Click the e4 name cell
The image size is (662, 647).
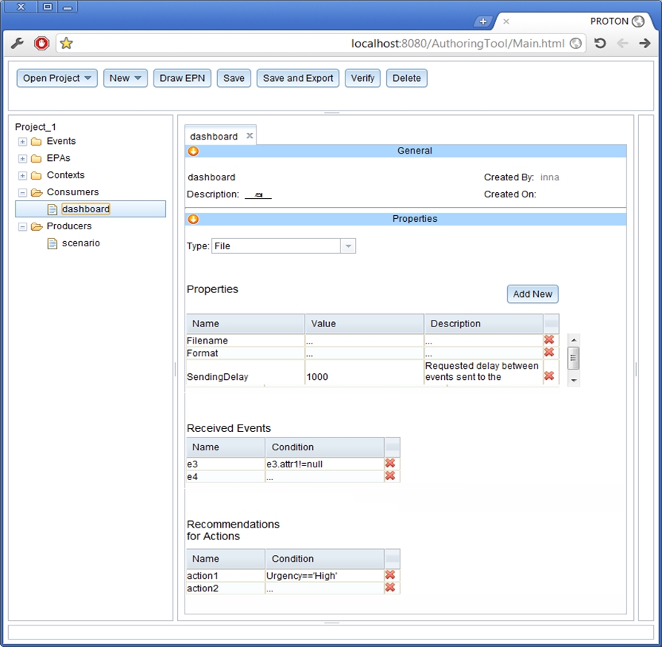(225, 476)
